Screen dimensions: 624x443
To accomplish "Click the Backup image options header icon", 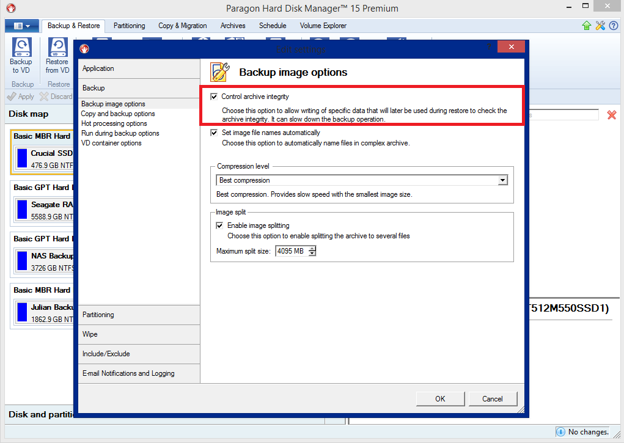I will 220,72.
